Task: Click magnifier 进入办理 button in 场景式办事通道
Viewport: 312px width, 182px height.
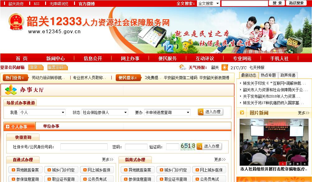Action: 210,112
